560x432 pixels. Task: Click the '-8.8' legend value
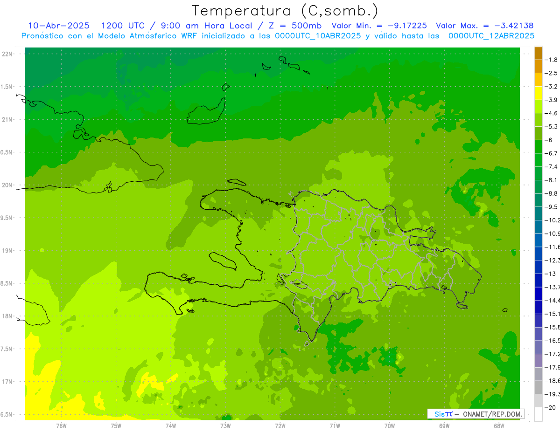(552, 193)
